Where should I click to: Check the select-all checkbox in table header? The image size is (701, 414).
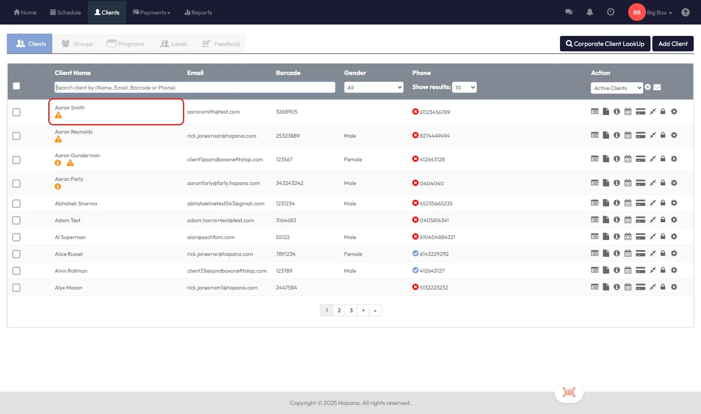click(x=16, y=86)
